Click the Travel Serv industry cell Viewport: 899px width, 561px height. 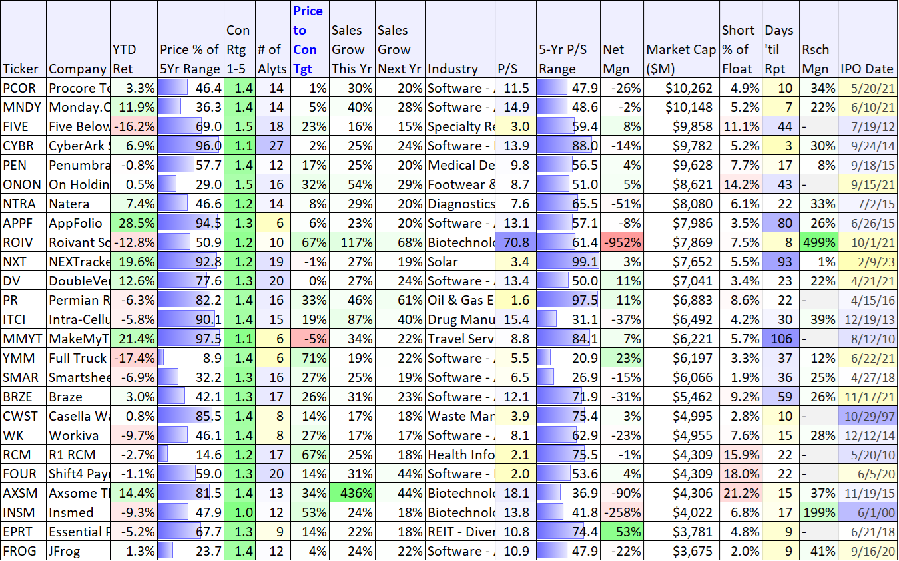(x=460, y=339)
